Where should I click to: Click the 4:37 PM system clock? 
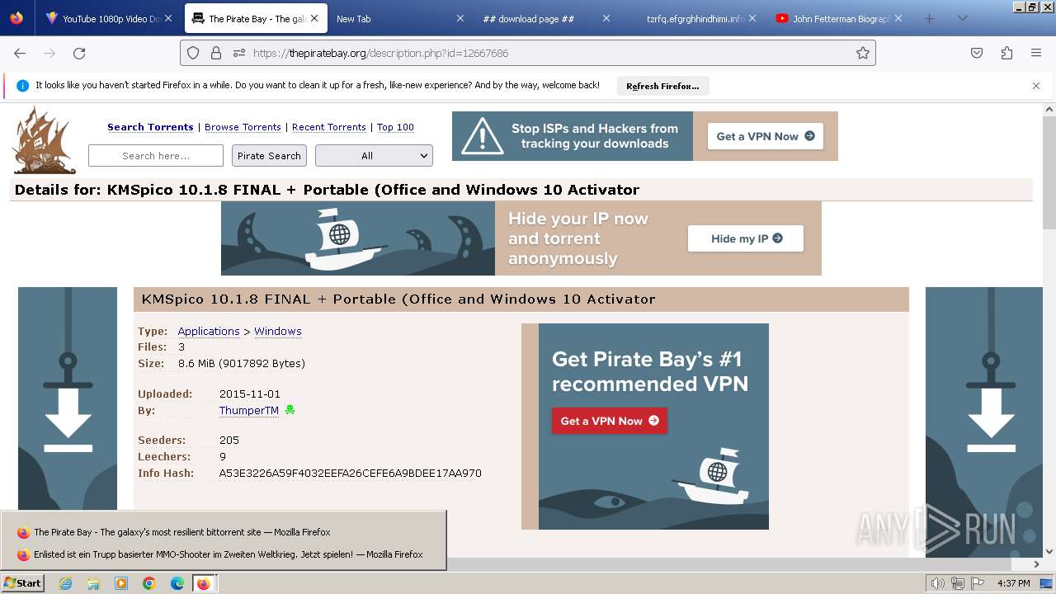pos(1014,583)
